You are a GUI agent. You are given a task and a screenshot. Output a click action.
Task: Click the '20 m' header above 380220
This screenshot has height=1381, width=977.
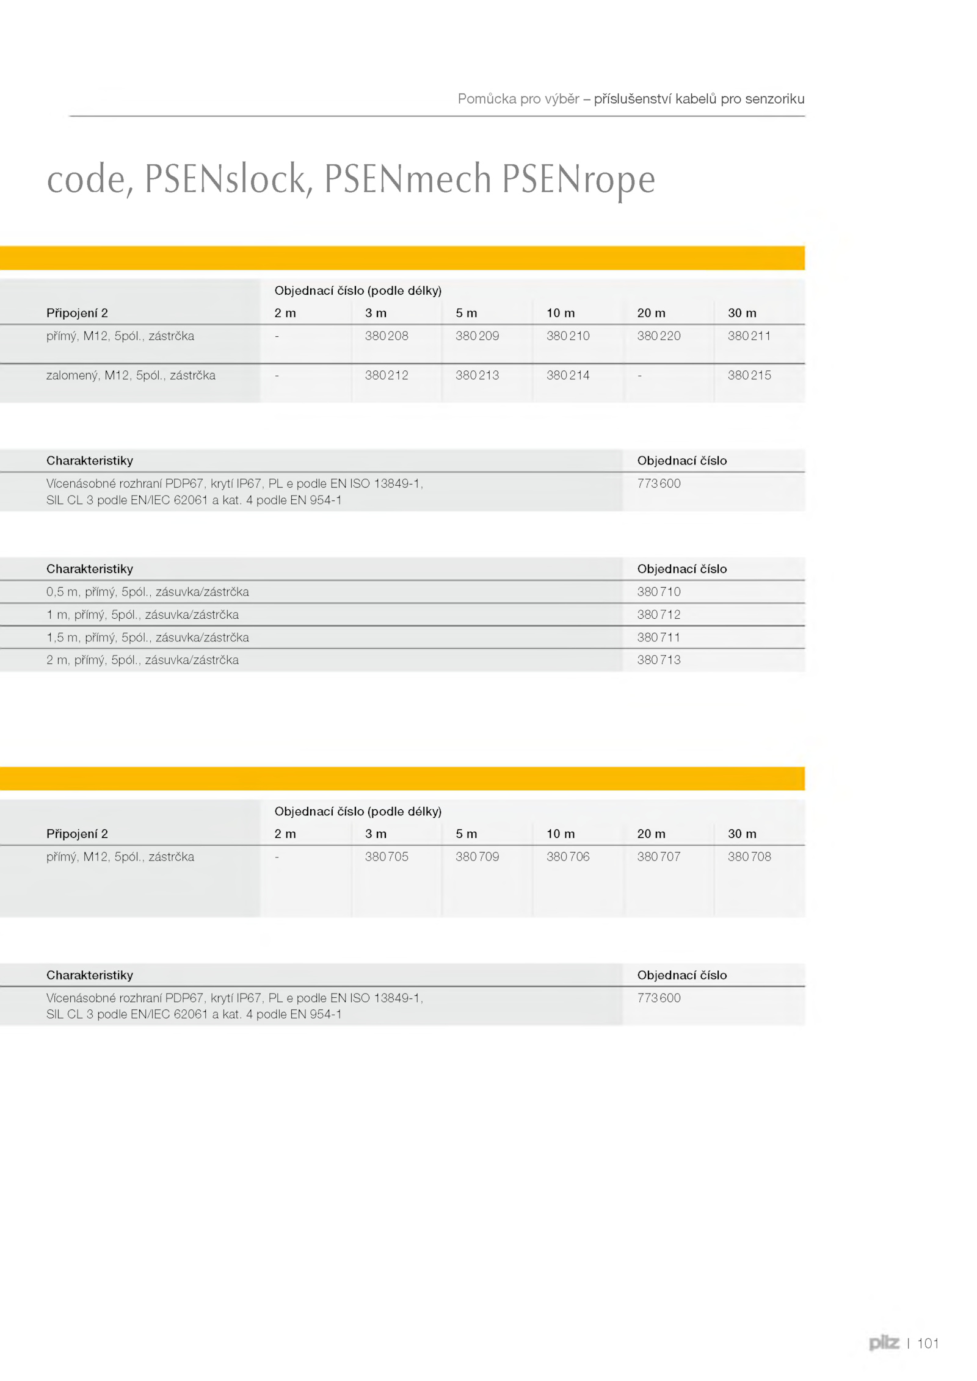pos(651,313)
